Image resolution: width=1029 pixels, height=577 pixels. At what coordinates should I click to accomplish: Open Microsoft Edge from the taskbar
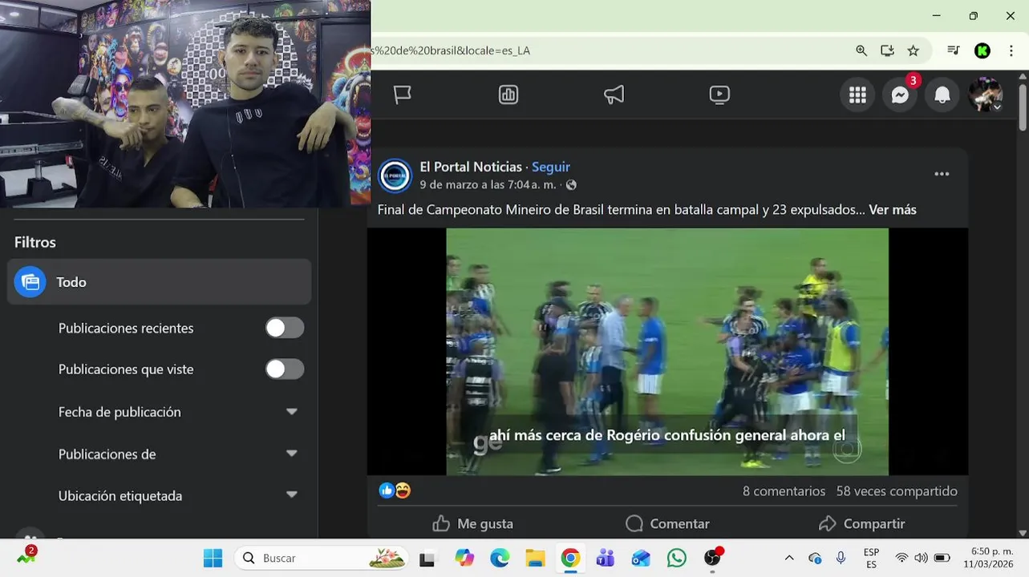pos(500,558)
